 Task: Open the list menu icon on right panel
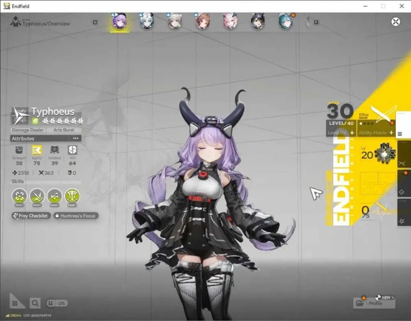(x=400, y=134)
